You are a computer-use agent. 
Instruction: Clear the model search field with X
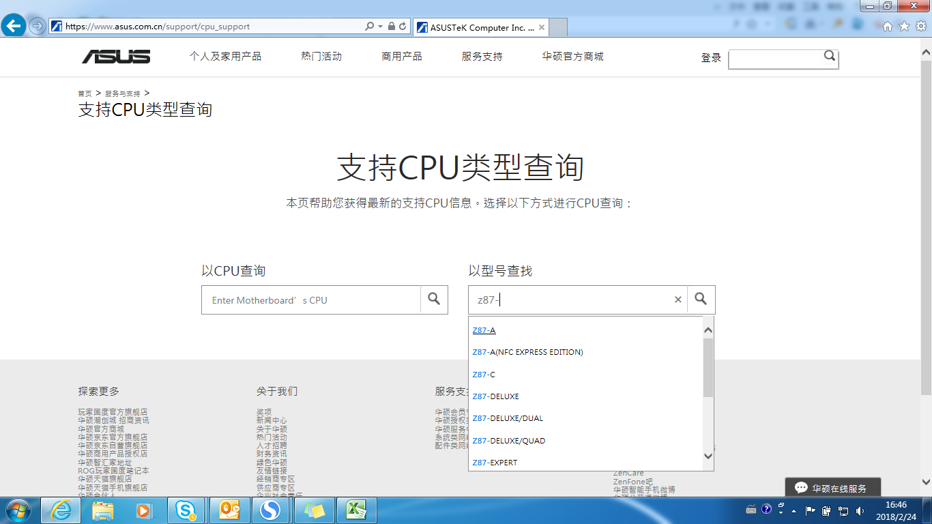pyautogui.click(x=678, y=300)
